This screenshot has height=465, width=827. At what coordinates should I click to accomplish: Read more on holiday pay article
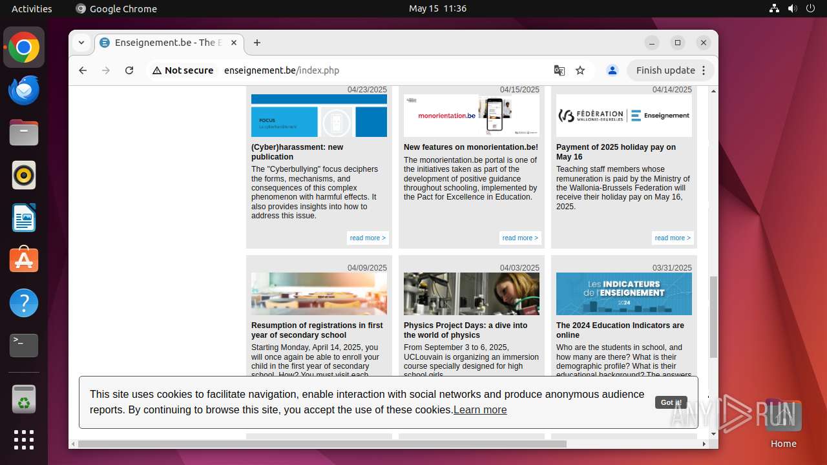pyautogui.click(x=673, y=238)
